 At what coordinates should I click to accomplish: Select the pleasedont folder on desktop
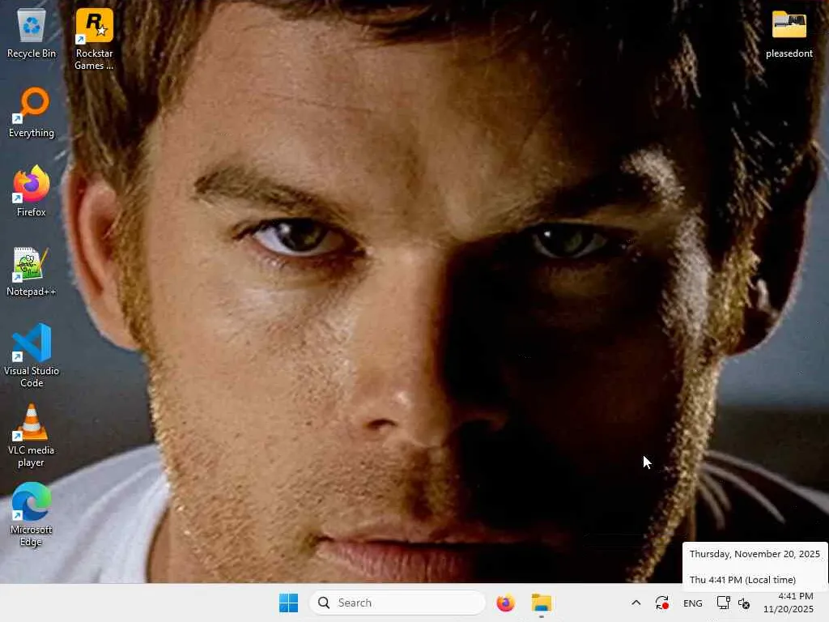789,33
